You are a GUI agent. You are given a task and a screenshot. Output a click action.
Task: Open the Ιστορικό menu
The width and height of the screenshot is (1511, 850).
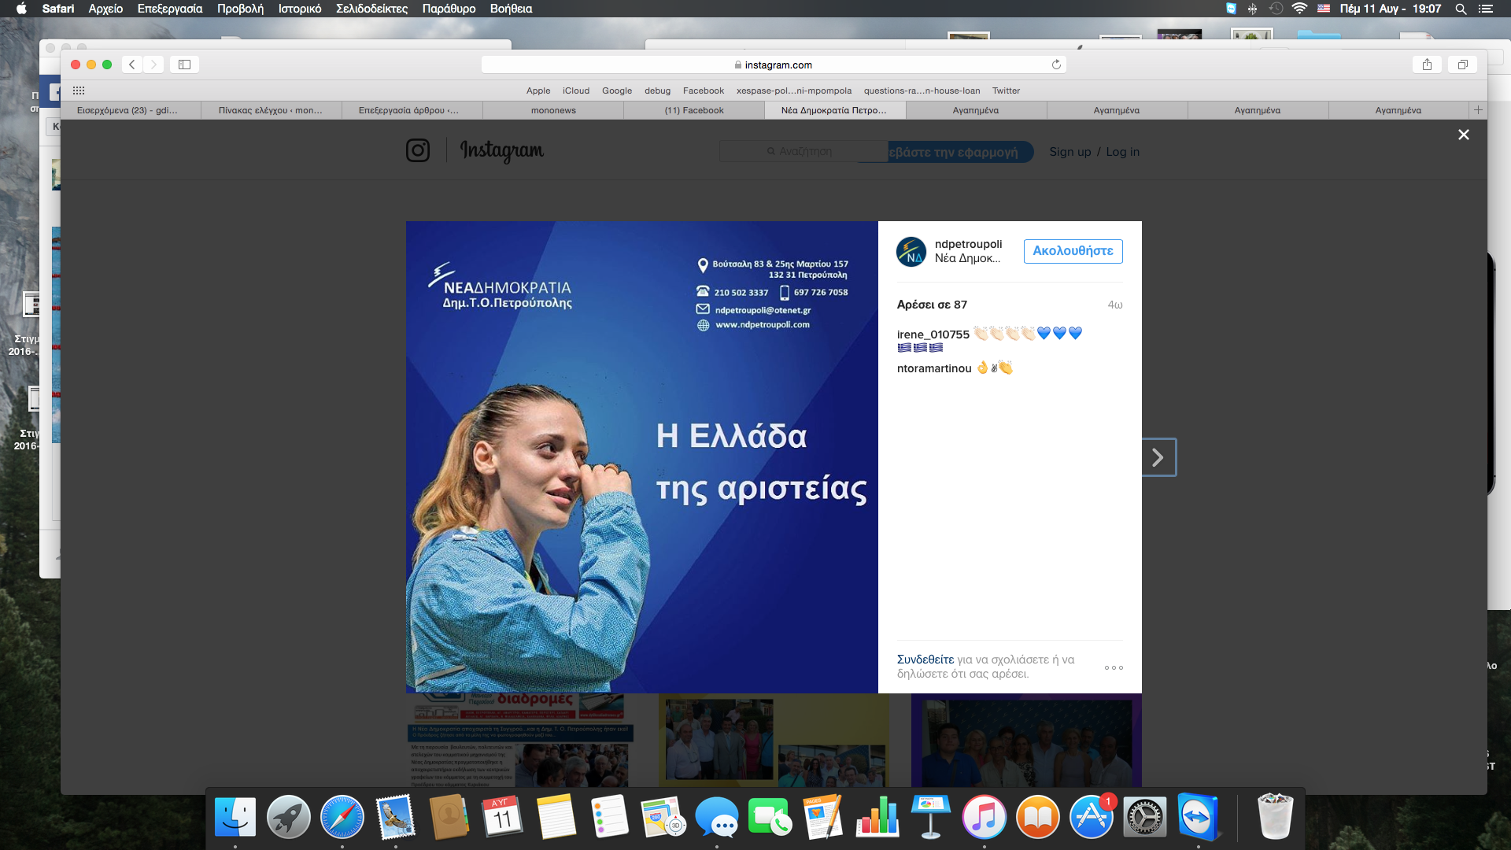[x=299, y=9]
